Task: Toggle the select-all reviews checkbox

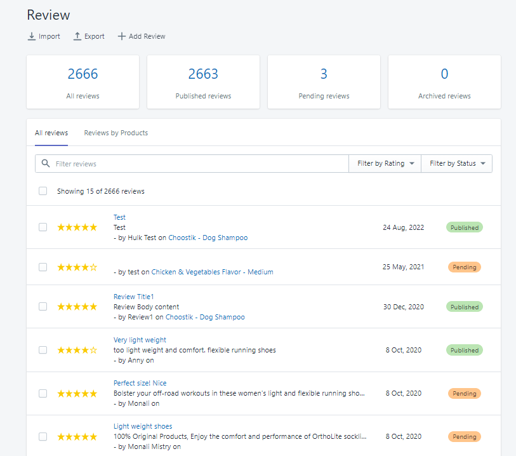Action: 43,191
